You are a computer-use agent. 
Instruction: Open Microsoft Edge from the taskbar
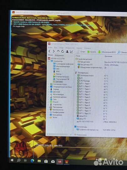tap(32, 161)
